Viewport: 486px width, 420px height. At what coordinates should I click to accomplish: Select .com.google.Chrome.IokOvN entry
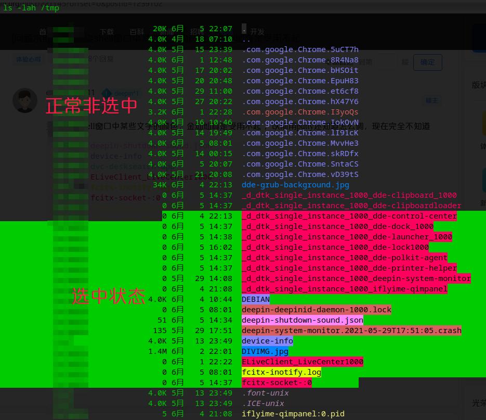(300, 122)
